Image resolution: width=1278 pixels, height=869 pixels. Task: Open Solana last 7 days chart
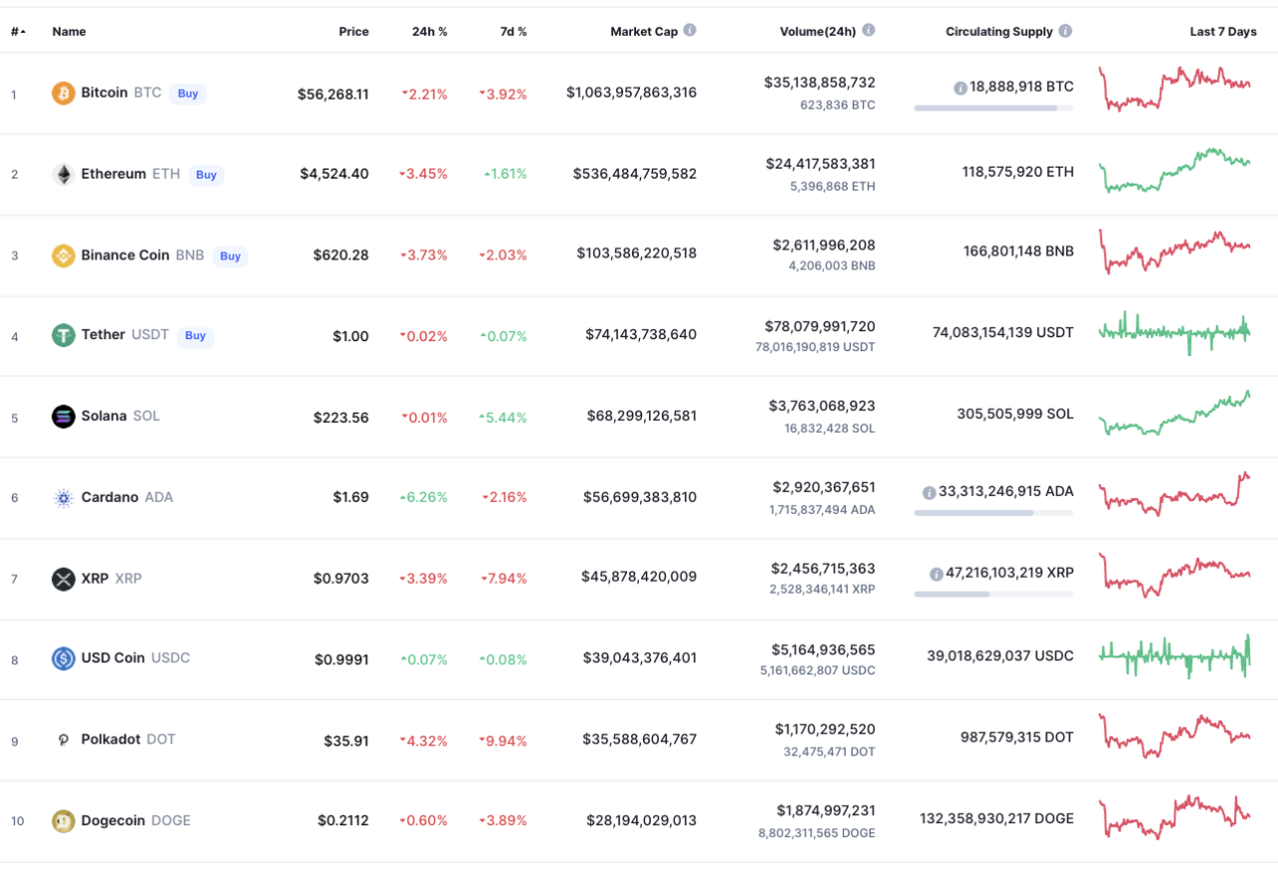[1174, 414]
